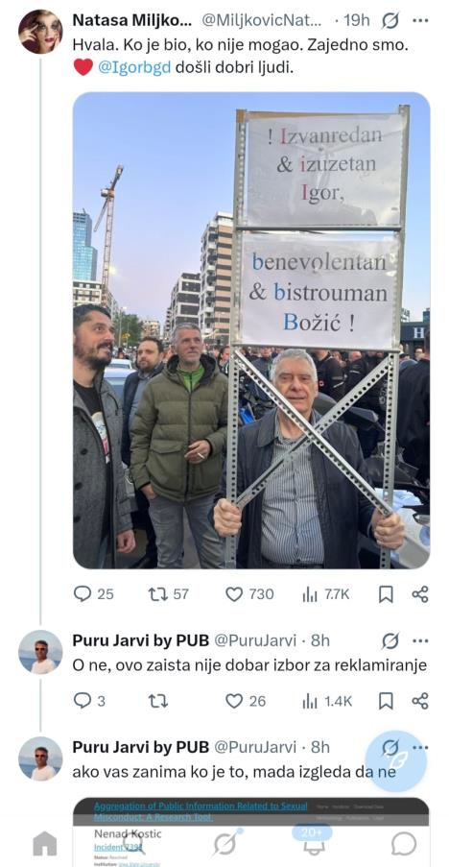Open reply on Natasa Miljkovic's post
The height and width of the screenshot is (867, 449).
point(93,594)
